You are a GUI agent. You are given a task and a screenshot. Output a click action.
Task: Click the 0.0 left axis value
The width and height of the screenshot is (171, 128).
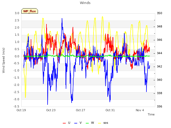click(x=17, y=56)
